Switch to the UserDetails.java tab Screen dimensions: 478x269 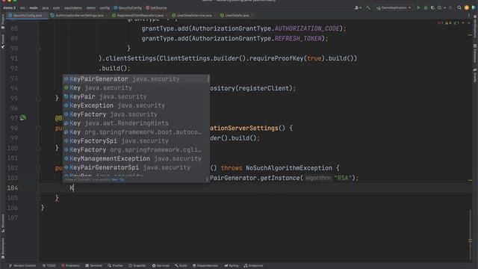pyautogui.click(x=236, y=15)
